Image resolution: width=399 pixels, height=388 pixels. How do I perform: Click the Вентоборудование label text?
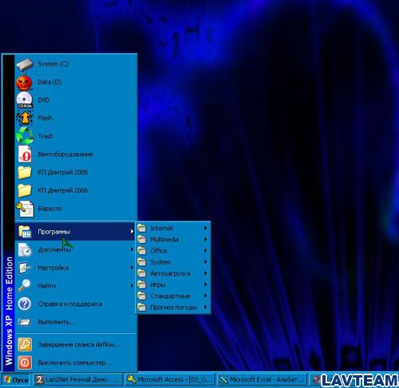[x=65, y=155]
